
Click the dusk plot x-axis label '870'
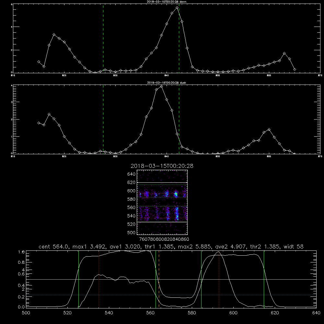(x=320, y=156)
